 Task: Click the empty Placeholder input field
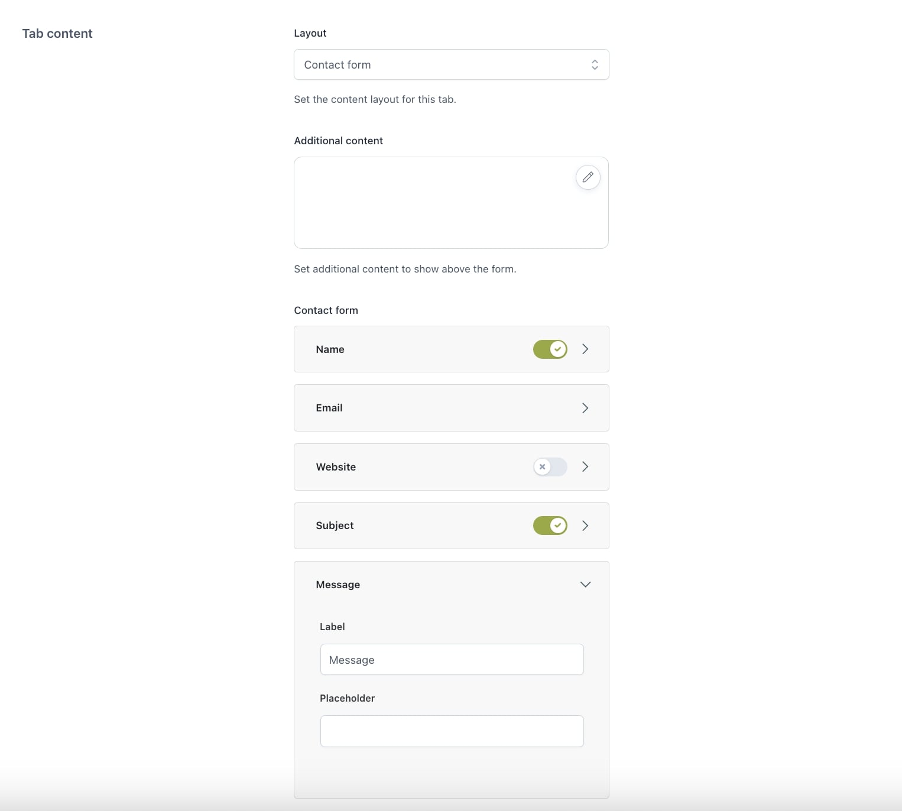point(452,731)
